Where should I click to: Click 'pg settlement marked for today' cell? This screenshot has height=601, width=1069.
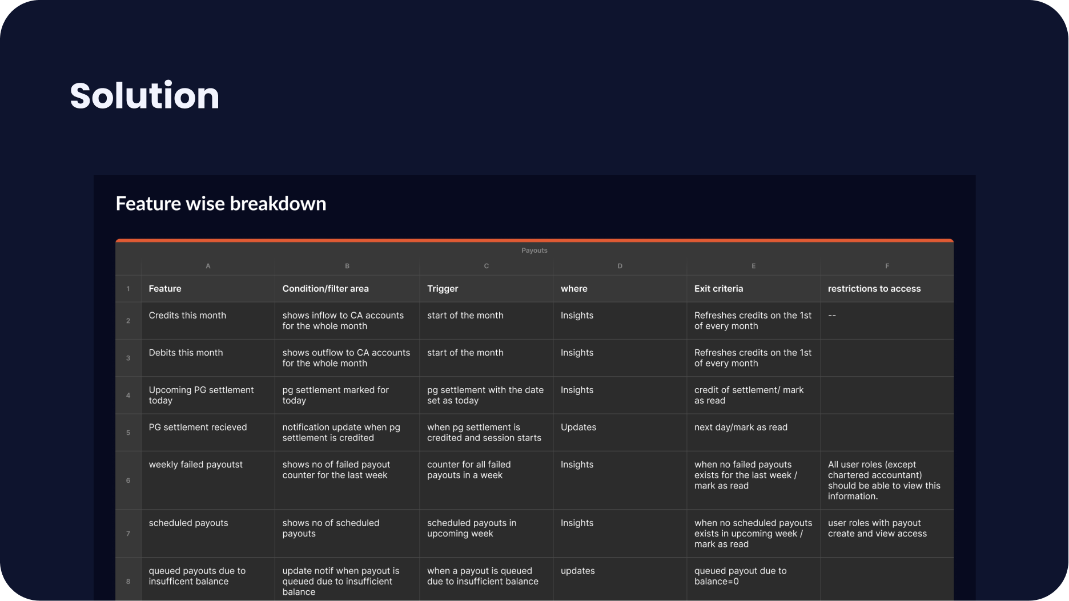(347, 395)
